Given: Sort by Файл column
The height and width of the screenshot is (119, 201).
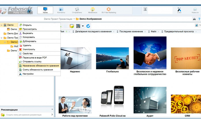Looking at the screenshot, I should (x=153, y=31).
